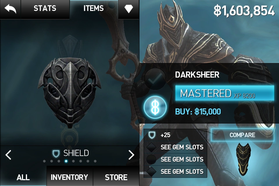Go to next item category arrow
This screenshot has width=279, height=186.
pos(131,155)
